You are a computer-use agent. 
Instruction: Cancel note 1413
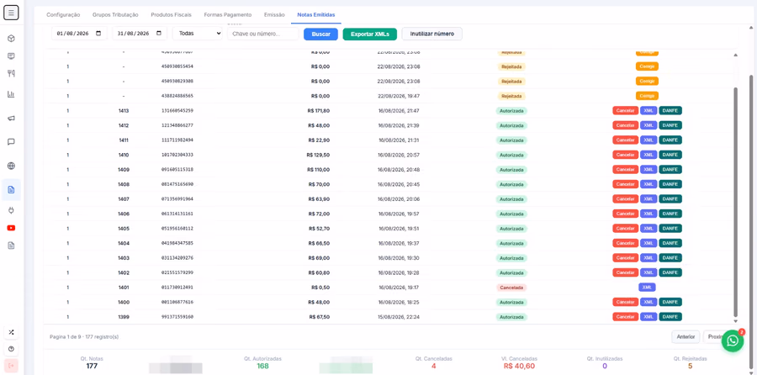625,110
